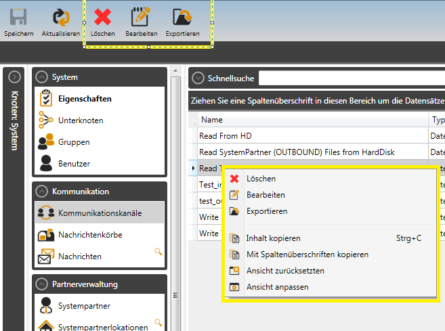Collapse the Partnerverwaltung section

coord(42,284)
